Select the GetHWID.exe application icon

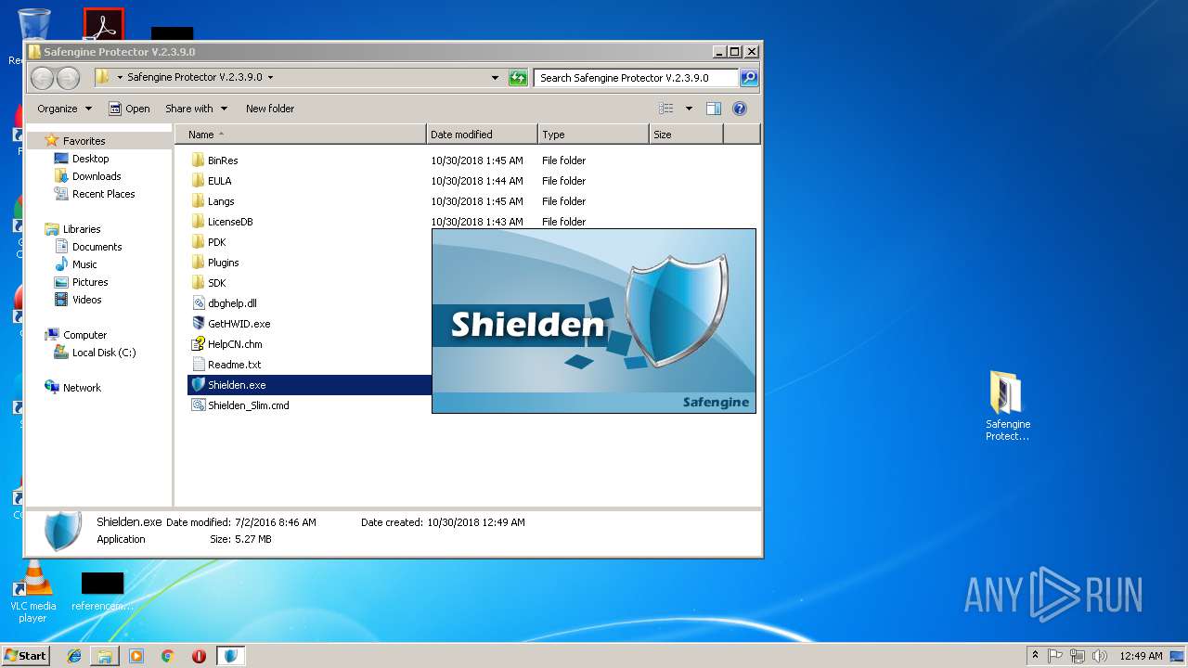198,324
